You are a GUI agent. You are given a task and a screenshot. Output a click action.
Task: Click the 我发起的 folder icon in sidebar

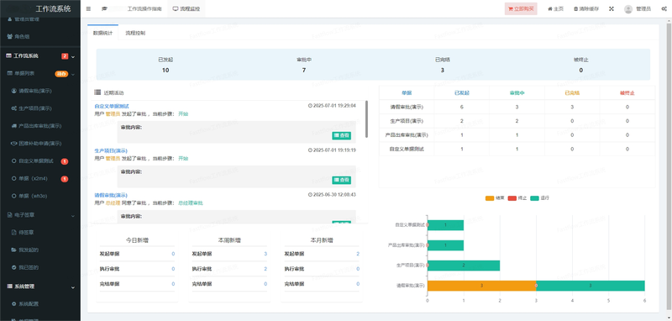(14, 250)
